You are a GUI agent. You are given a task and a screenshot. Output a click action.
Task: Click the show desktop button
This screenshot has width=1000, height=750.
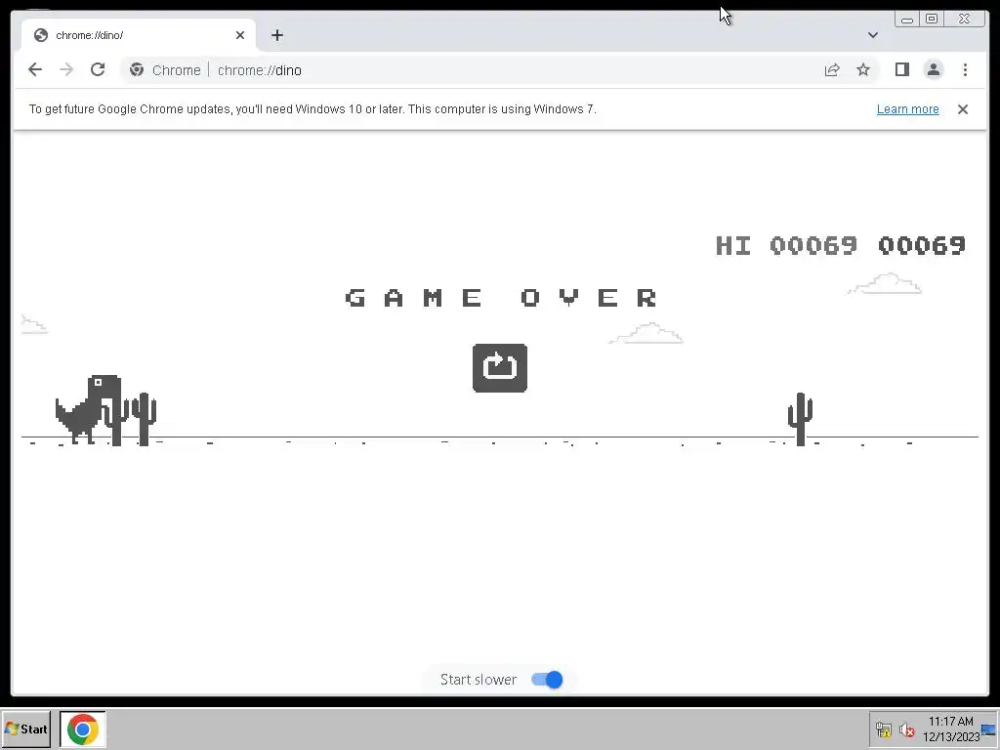click(x=990, y=729)
